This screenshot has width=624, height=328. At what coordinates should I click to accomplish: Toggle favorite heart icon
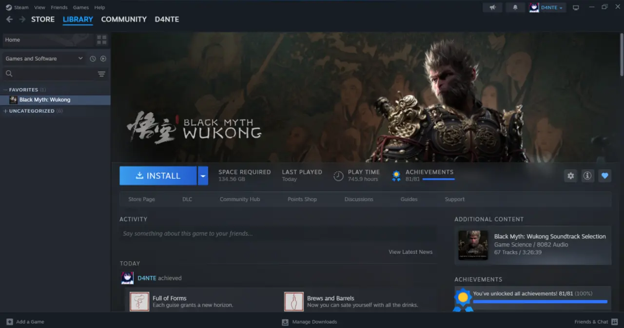point(604,176)
